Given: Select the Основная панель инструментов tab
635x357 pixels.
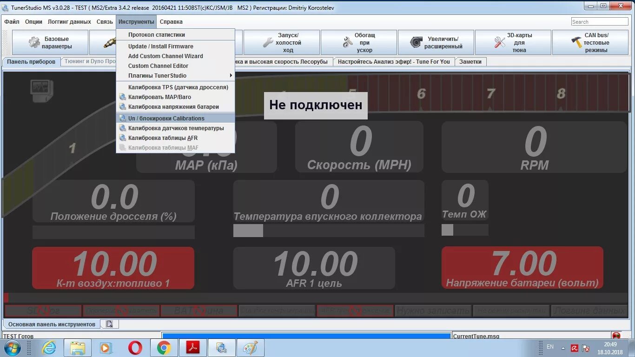Looking at the screenshot, I should 52,324.
